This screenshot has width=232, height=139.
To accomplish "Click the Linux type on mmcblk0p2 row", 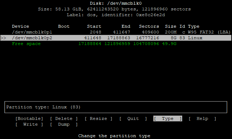I will [x=195, y=38].
